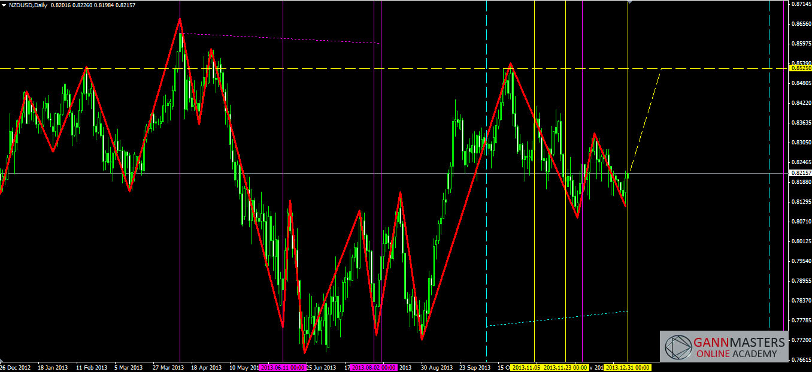812x372 pixels.
Task: Click the NZDUSD,Daily chart title text
Action: pos(28,5)
